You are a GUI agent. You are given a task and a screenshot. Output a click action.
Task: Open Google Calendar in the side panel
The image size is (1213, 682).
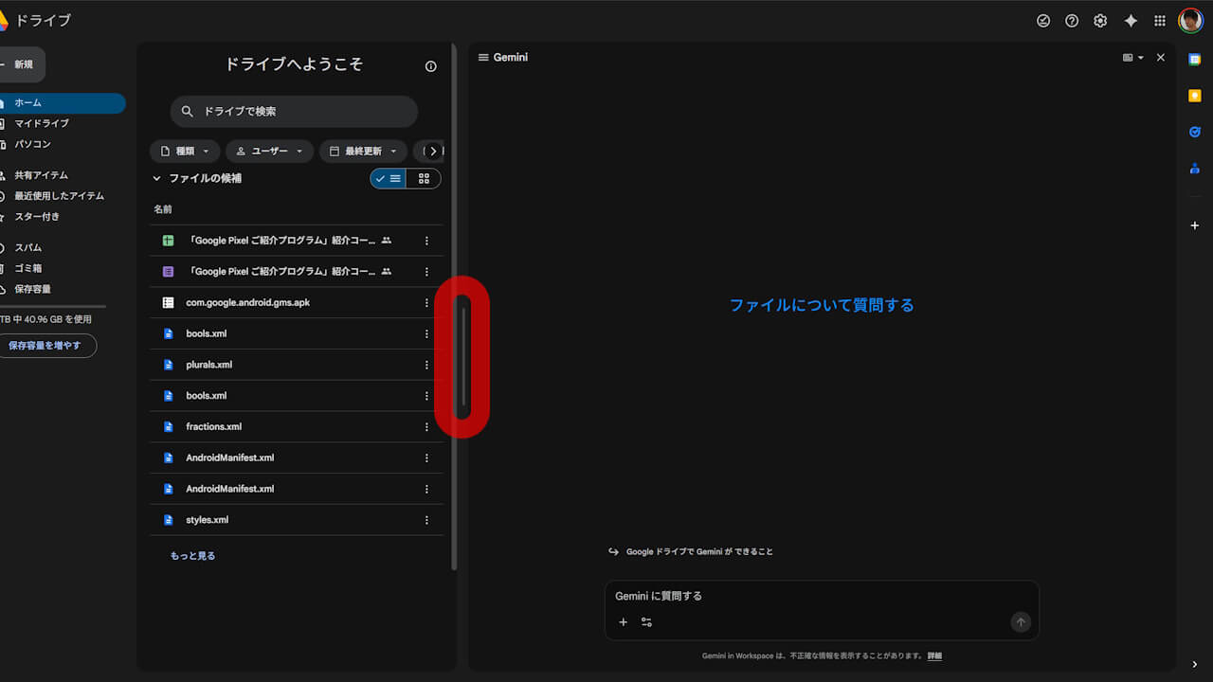(x=1195, y=59)
